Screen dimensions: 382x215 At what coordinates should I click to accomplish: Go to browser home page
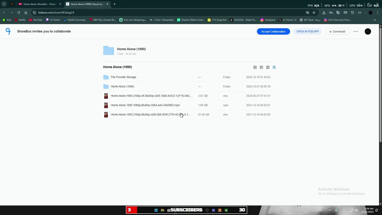26,13
